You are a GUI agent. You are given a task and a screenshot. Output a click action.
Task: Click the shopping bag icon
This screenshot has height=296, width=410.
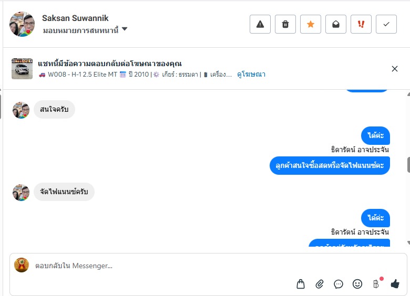301,284
